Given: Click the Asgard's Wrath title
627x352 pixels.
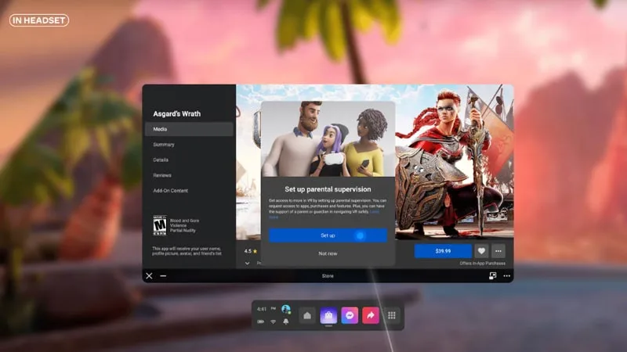Looking at the screenshot, I should [x=177, y=113].
